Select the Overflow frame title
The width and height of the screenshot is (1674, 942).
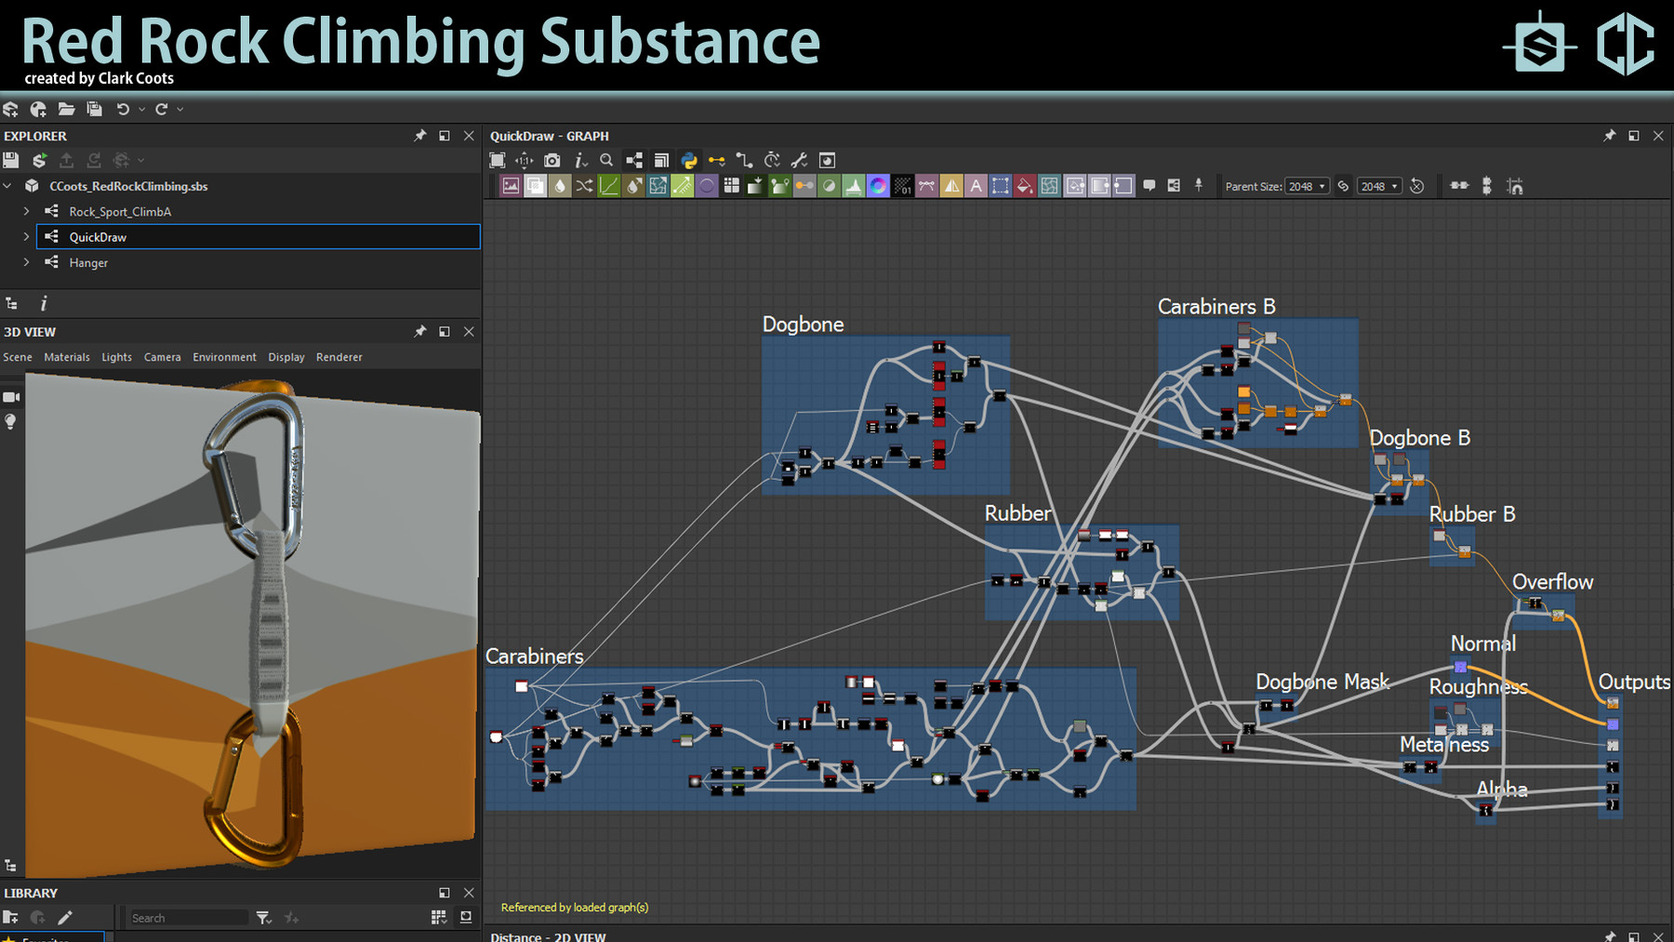(1553, 582)
